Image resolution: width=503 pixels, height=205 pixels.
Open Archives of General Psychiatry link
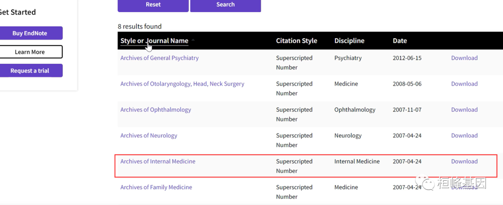tap(159, 58)
